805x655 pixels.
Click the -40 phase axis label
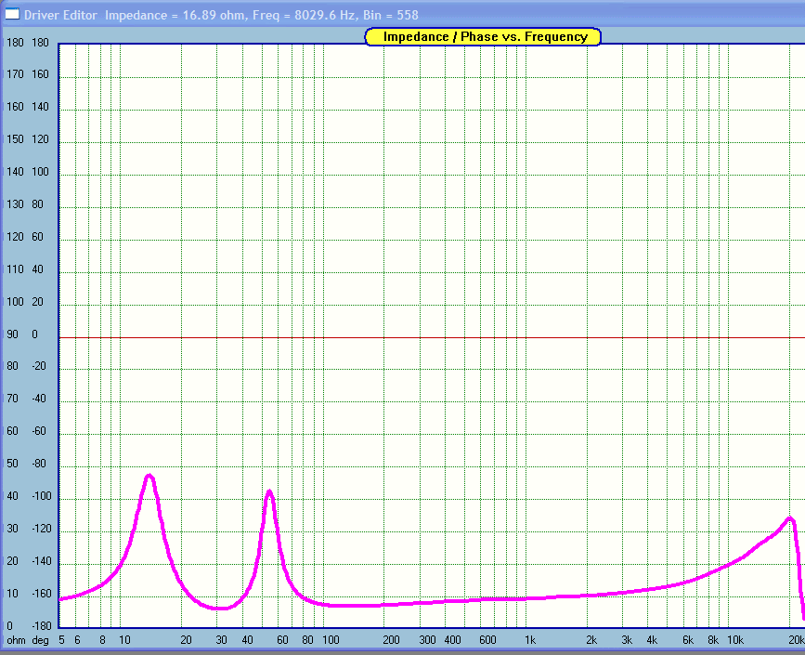click(39, 399)
